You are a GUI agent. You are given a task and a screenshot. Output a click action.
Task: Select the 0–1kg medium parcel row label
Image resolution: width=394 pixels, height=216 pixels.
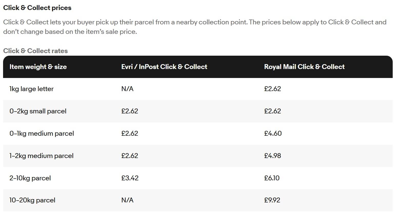point(42,133)
